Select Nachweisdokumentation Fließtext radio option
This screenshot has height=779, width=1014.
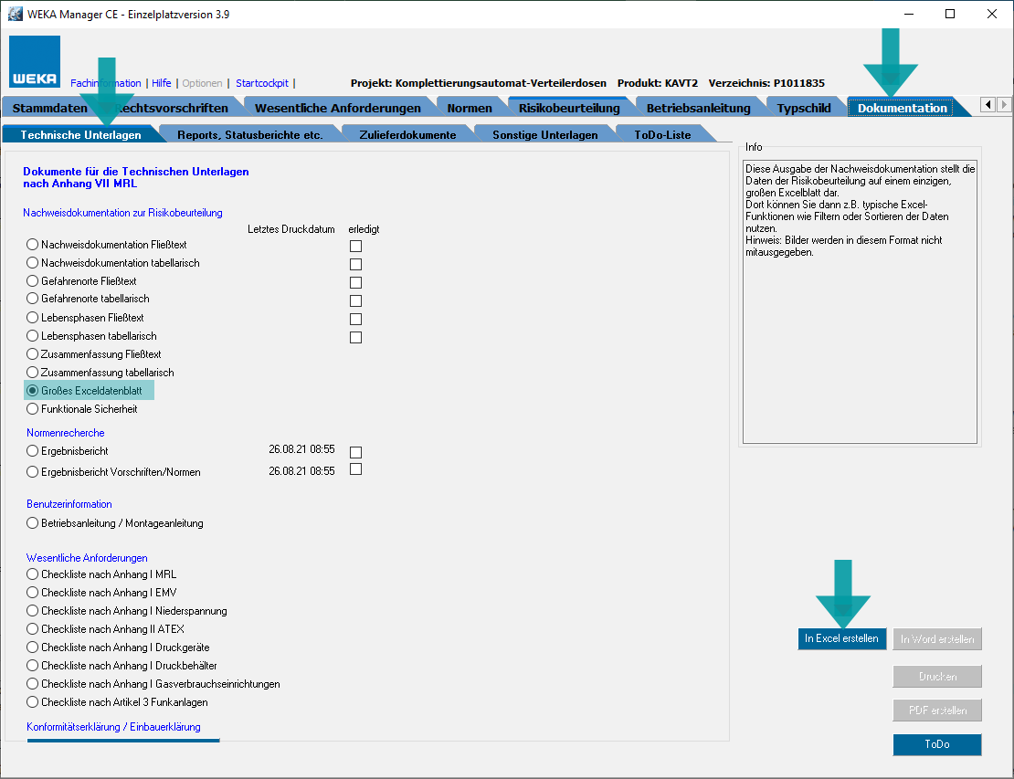tap(33, 245)
